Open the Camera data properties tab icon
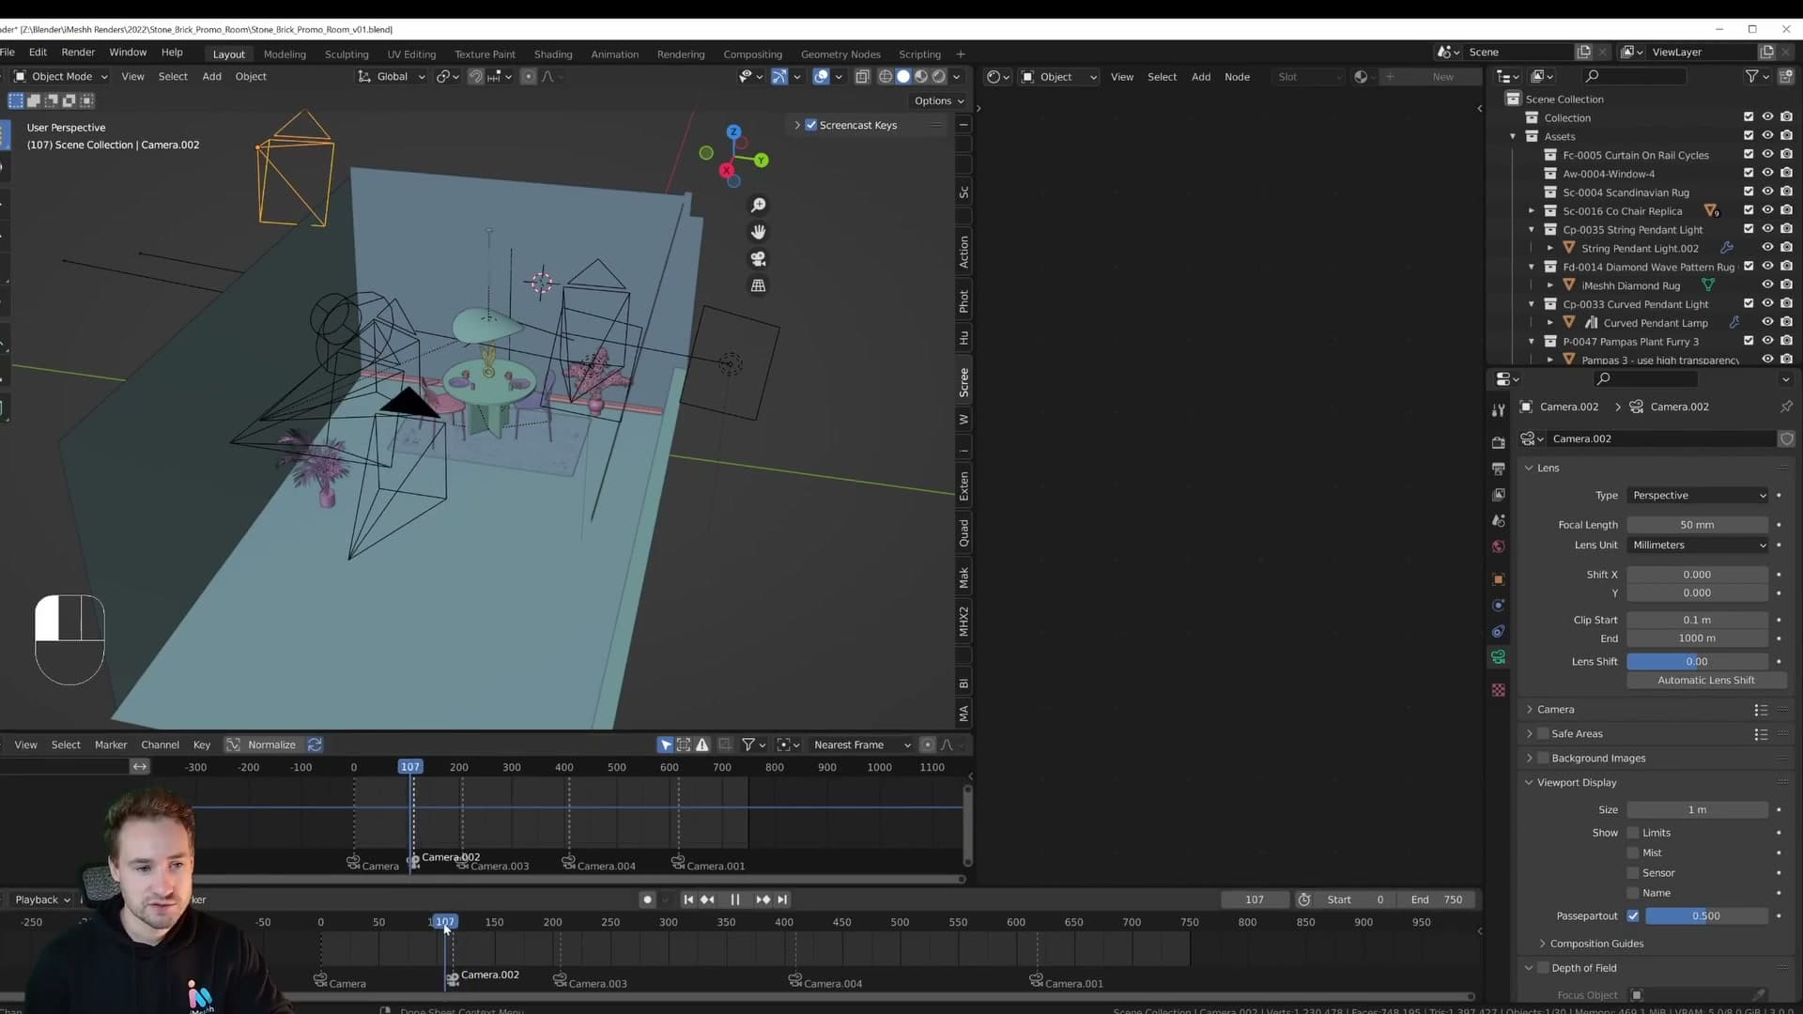1803x1014 pixels. [x=1498, y=657]
